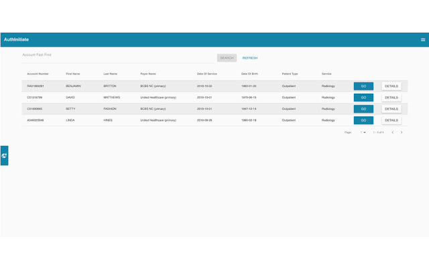
Task: Click the Radiology cell in BENJAMIN's row
Action: pos(328,86)
